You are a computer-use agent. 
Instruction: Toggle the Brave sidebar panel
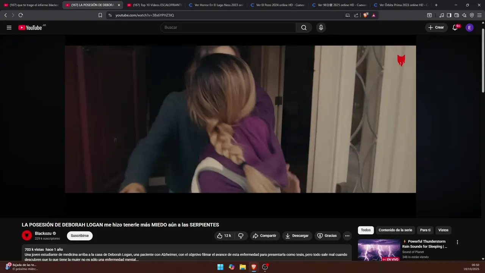tap(449, 15)
